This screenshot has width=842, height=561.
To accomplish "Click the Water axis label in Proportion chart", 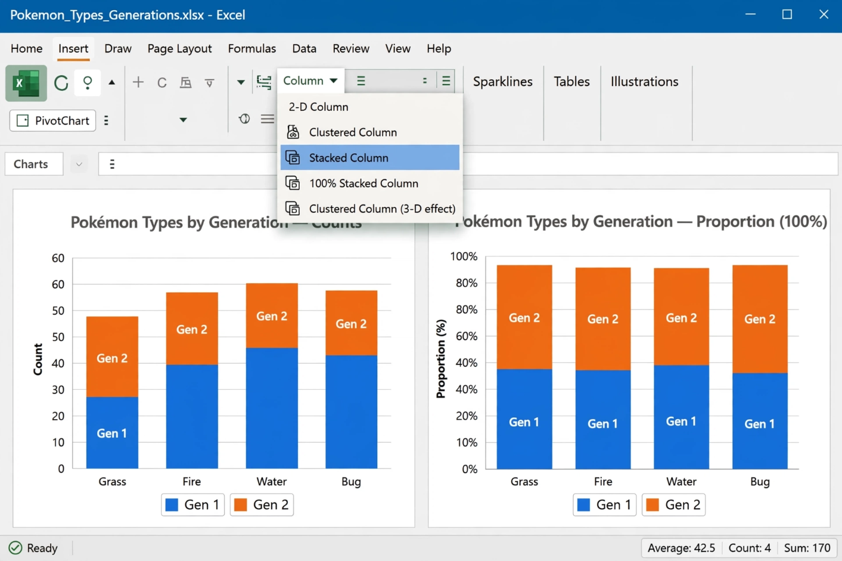I will [x=681, y=482].
